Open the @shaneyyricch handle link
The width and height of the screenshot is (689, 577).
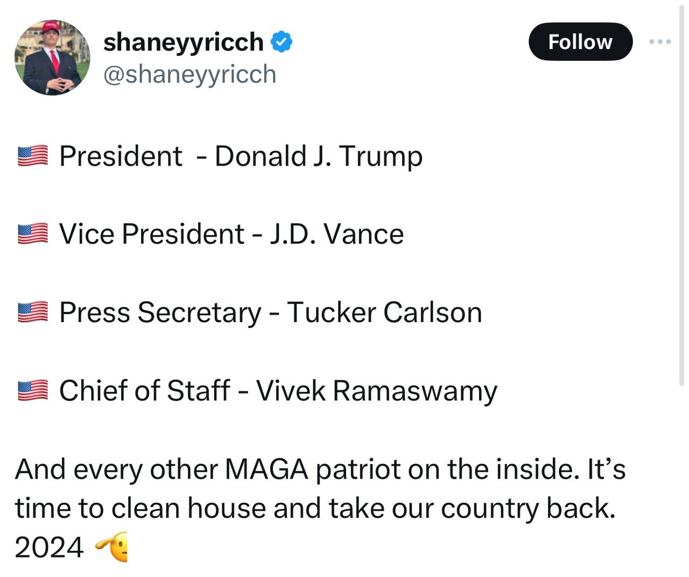point(189,74)
